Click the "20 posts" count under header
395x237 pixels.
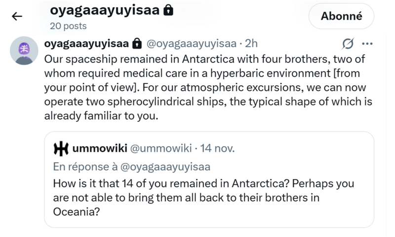click(x=68, y=26)
